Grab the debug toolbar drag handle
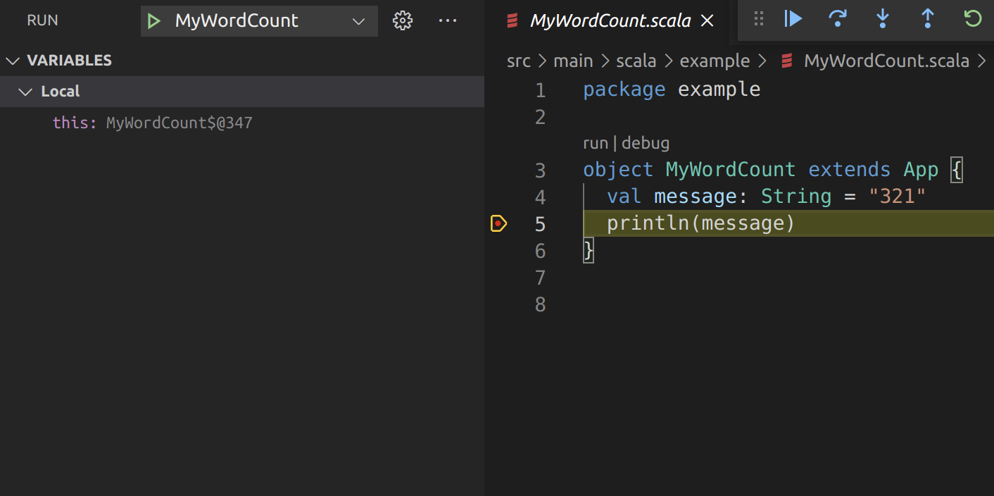The height and width of the screenshot is (496, 994). (x=758, y=19)
